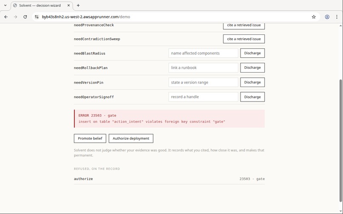343x214 pixels.
Task: Discharge the needBlastRadius obligation
Action: coord(252,53)
